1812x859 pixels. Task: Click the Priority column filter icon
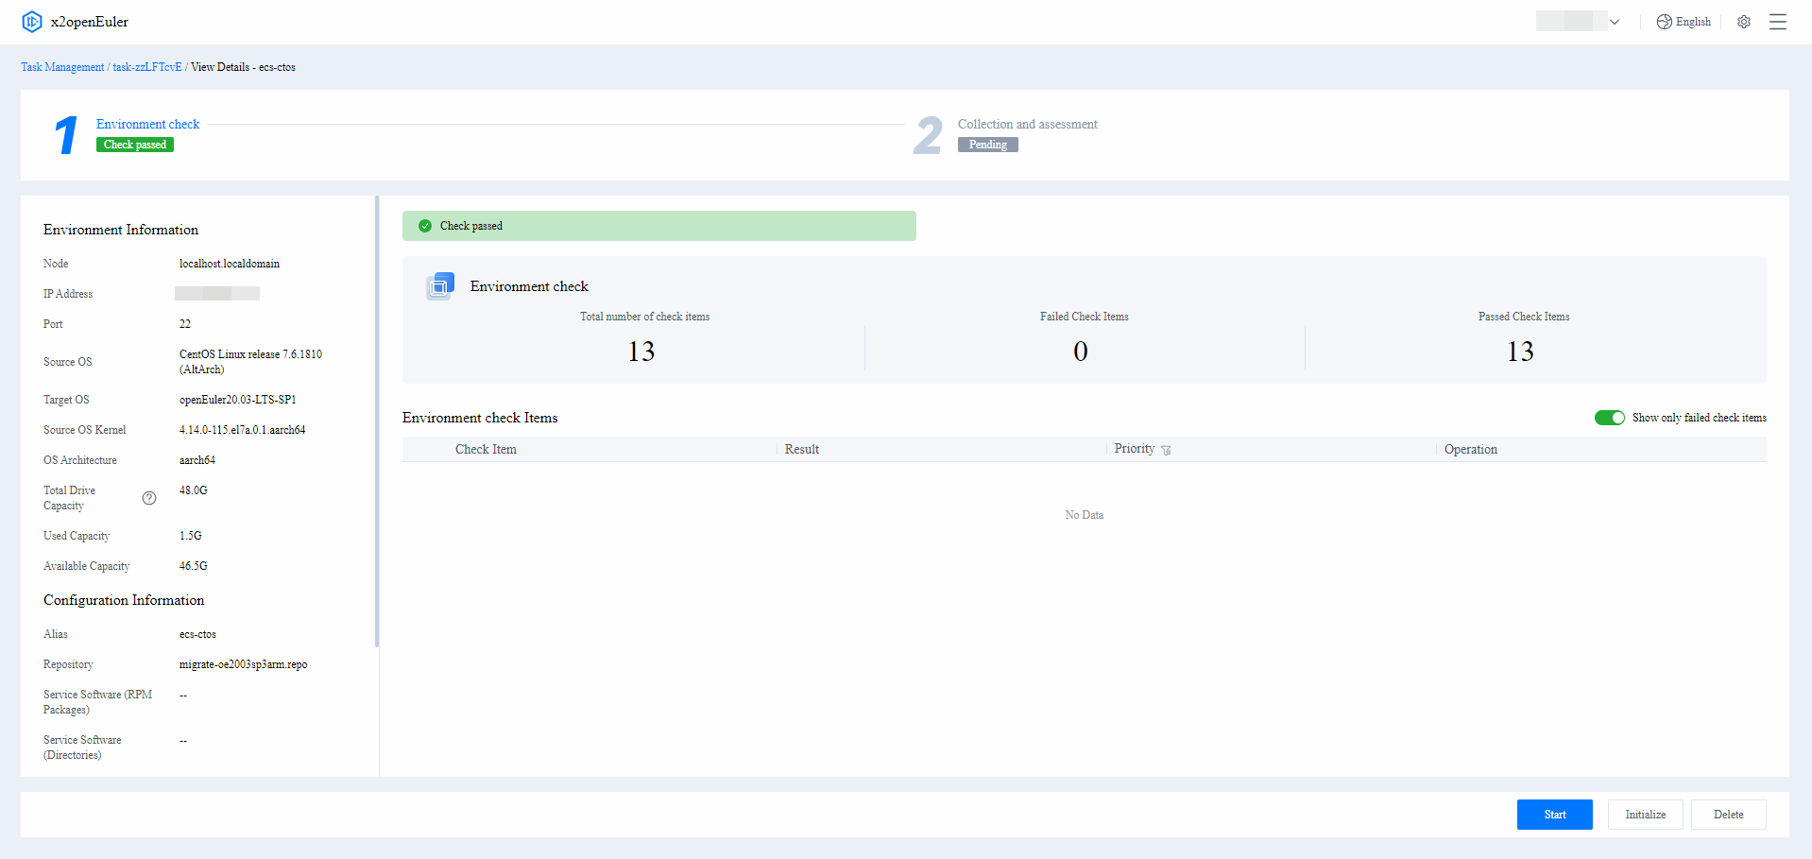(x=1166, y=451)
